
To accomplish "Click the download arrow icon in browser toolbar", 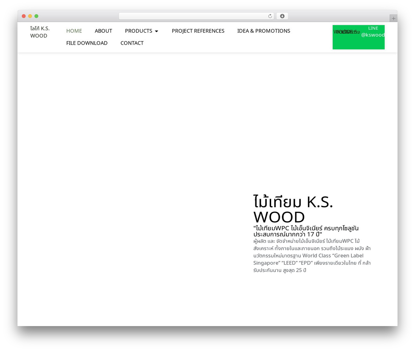I will tap(282, 16).
